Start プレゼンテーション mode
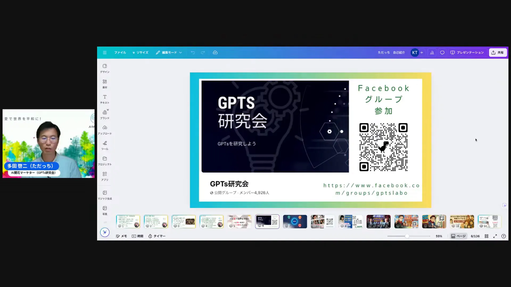The width and height of the screenshot is (511, 287). pos(467,53)
